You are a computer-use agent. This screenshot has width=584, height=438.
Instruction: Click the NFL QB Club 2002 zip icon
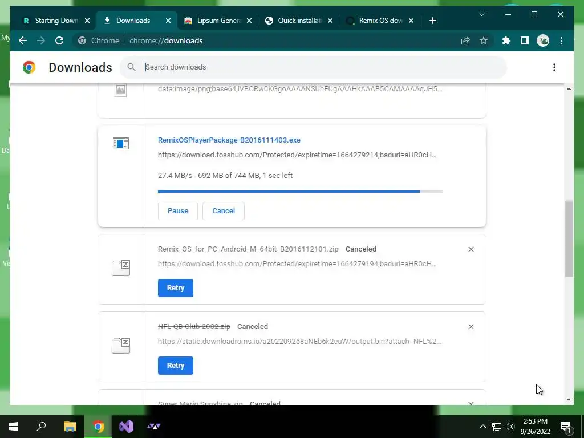[x=121, y=345]
